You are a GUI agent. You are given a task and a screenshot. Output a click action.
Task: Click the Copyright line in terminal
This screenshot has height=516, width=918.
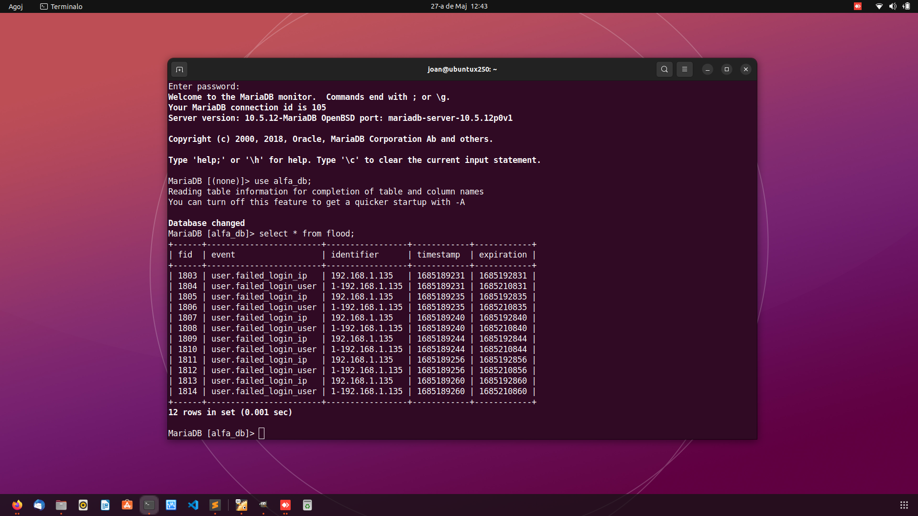point(330,139)
